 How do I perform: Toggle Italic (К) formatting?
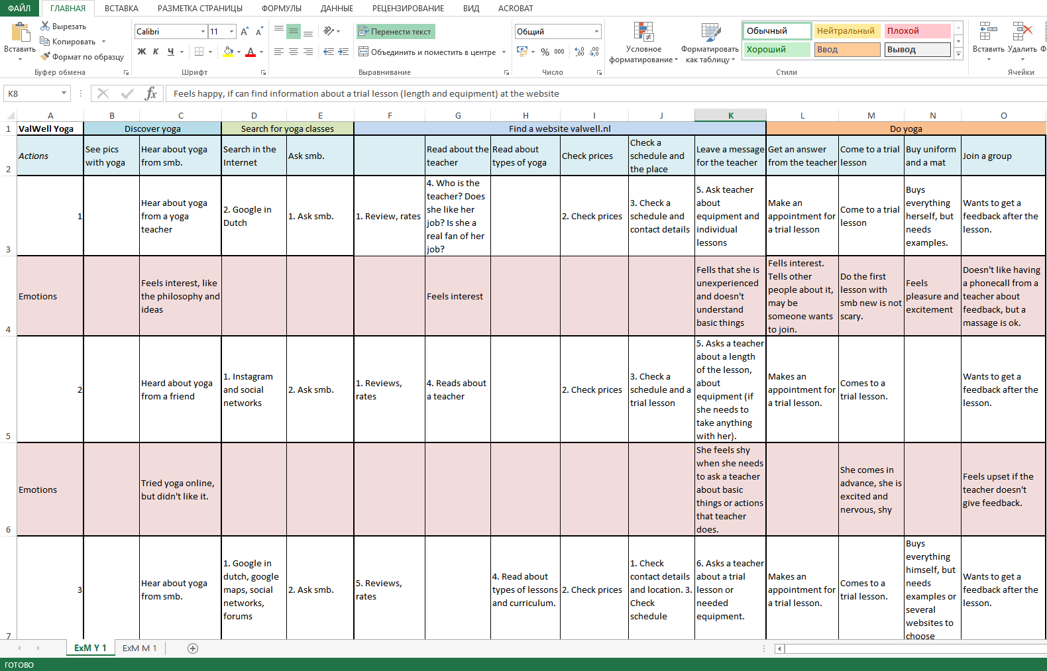pos(156,52)
